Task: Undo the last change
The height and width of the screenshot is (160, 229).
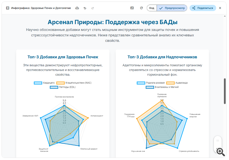Action: tap(85, 8)
